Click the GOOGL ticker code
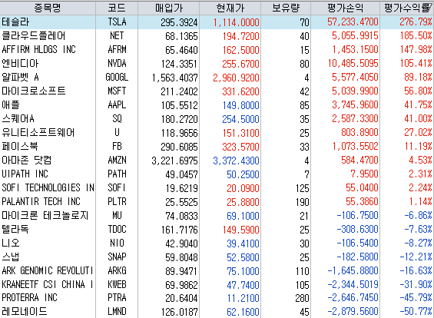 [117, 78]
